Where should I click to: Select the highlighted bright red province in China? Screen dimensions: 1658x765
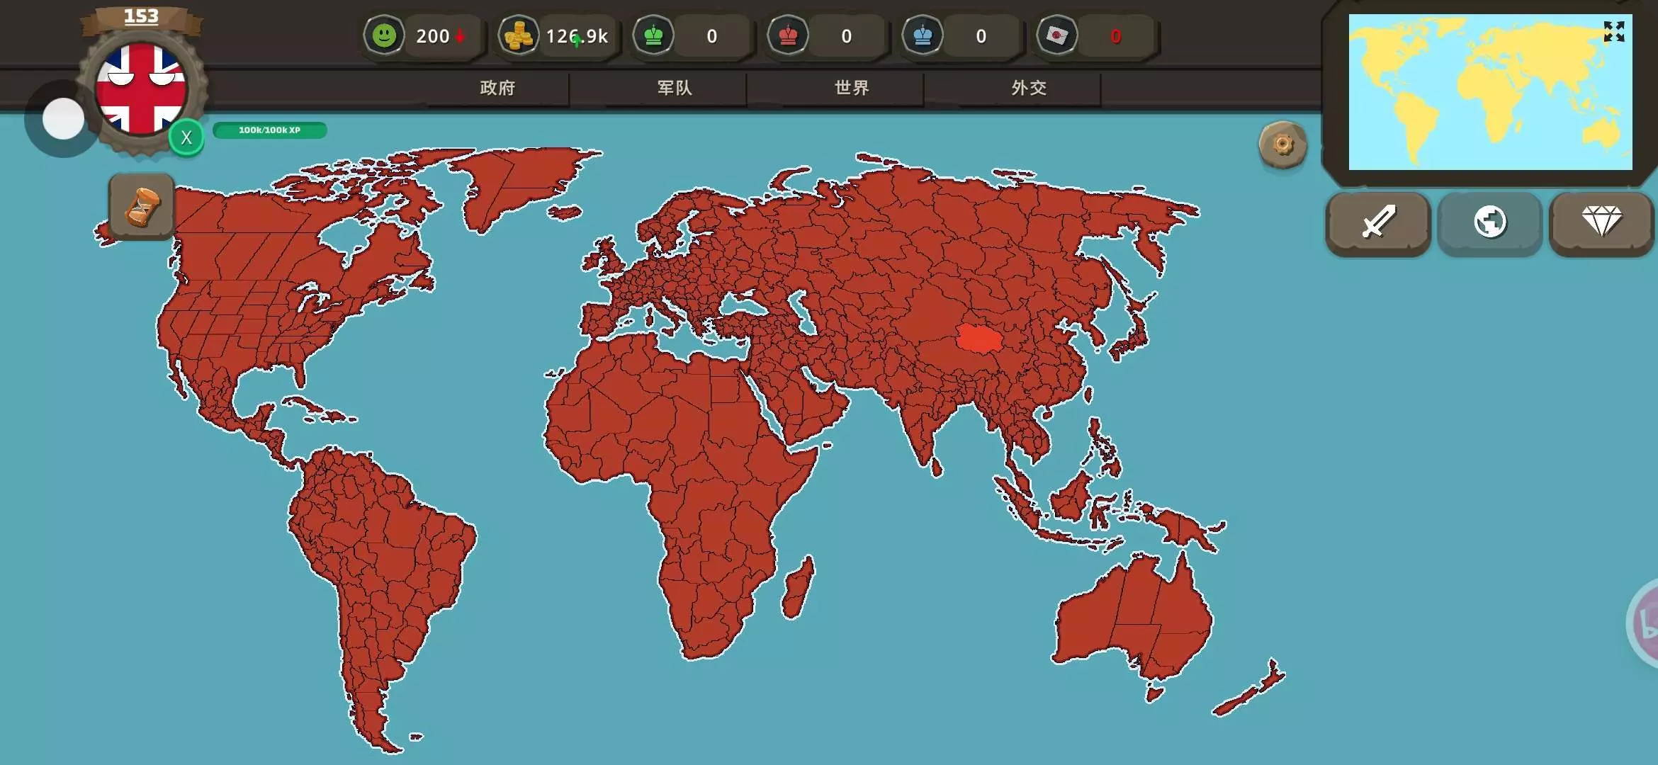point(980,339)
